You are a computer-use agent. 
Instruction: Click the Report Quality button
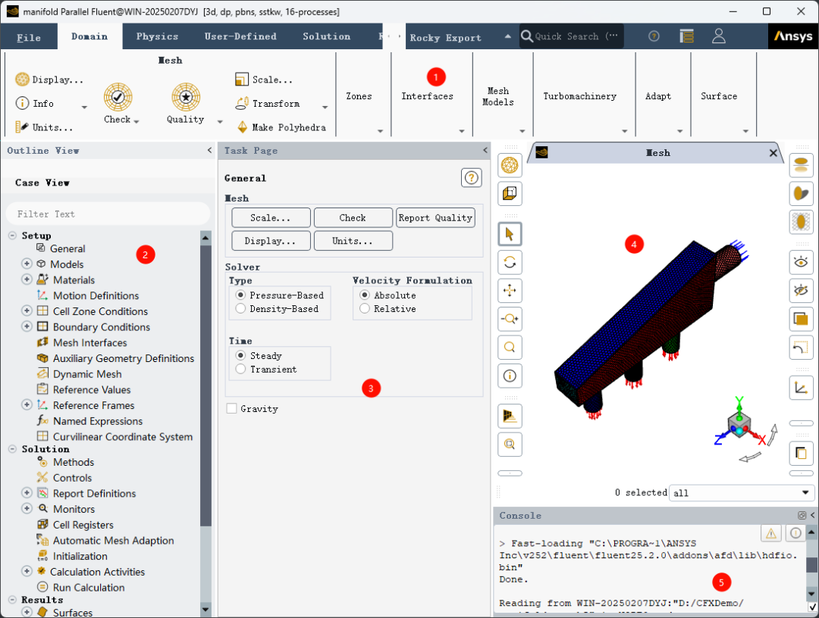[x=435, y=218]
